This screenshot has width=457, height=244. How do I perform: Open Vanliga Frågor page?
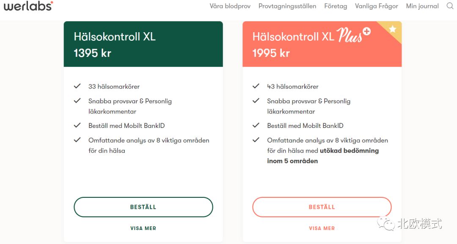(376, 6)
